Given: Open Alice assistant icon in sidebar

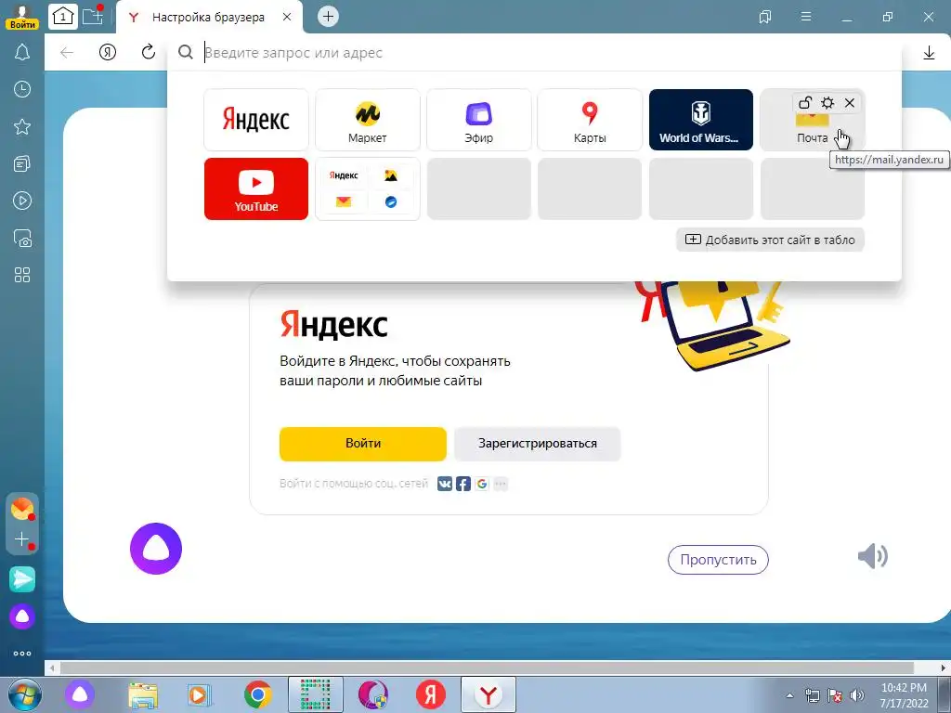Looking at the screenshot, I should (22, 616).
